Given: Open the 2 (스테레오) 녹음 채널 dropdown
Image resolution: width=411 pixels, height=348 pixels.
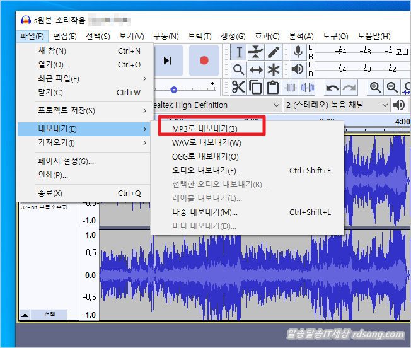Looking at the screenshot, I should [x=337, y=105].
